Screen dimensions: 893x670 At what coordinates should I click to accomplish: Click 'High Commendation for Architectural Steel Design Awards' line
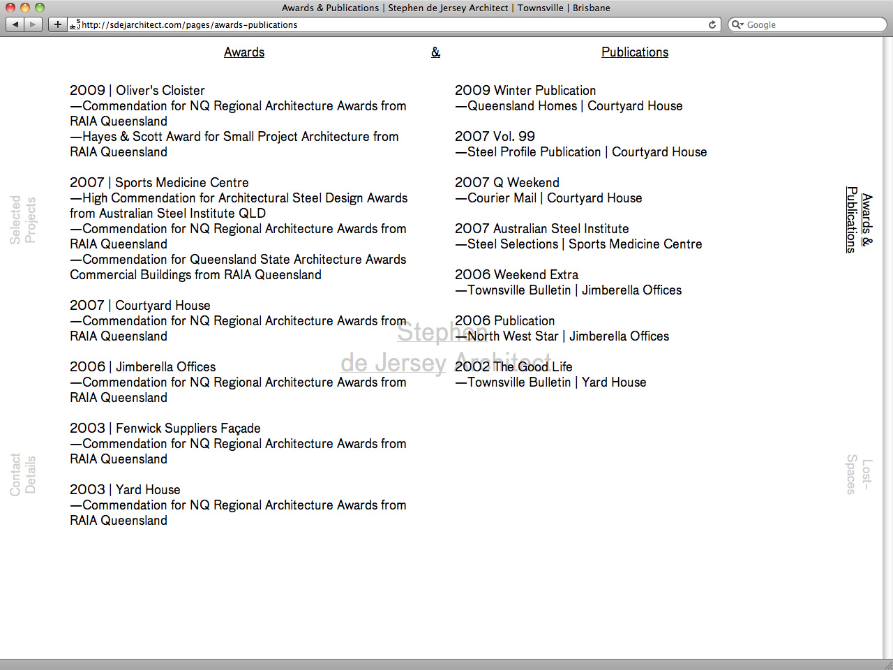[239, 198]
